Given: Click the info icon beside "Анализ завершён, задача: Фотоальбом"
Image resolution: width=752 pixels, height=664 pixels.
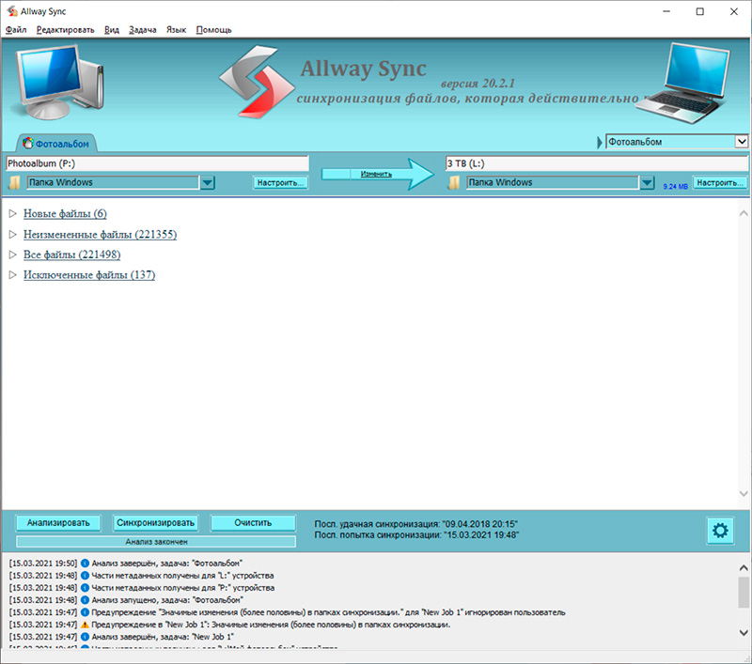Looking at the screenshot, I should coord(85,563).
